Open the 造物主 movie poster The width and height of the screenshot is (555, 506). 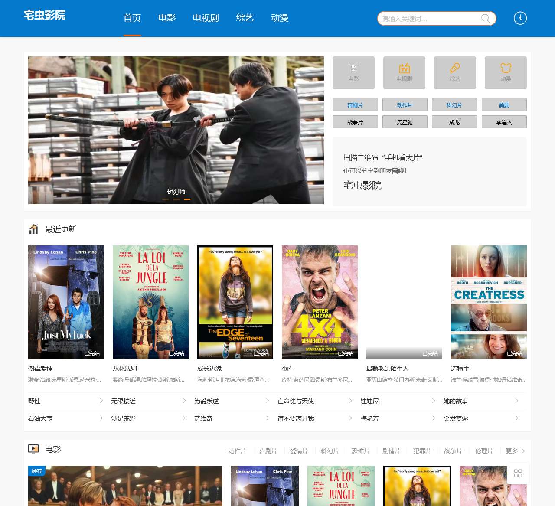coord(489,302)
